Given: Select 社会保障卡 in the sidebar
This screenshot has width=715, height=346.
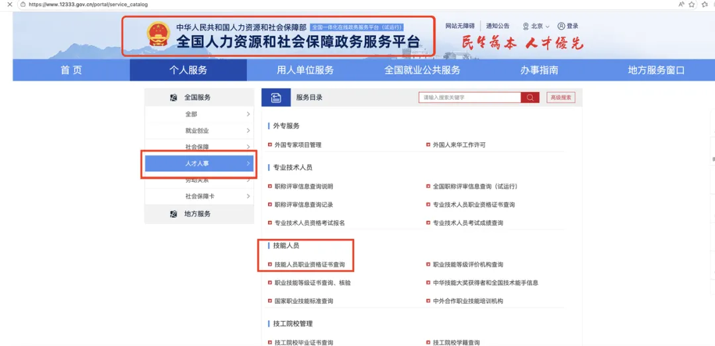Looking at the screenshot, I should (200, 196).
